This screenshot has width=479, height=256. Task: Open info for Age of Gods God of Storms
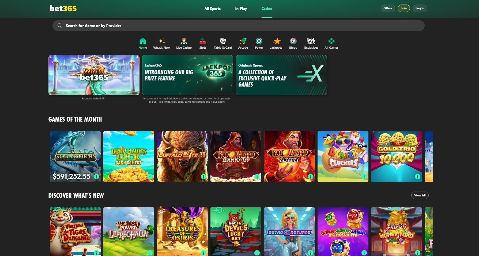coord(96,177)
